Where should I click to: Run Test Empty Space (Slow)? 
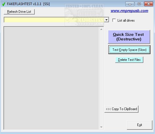[x=129, y=50]
